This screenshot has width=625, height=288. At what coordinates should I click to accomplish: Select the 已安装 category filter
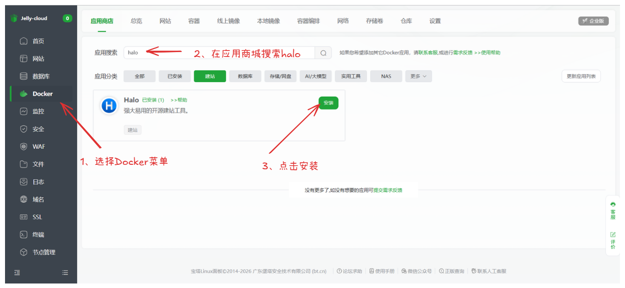[175, 76]
